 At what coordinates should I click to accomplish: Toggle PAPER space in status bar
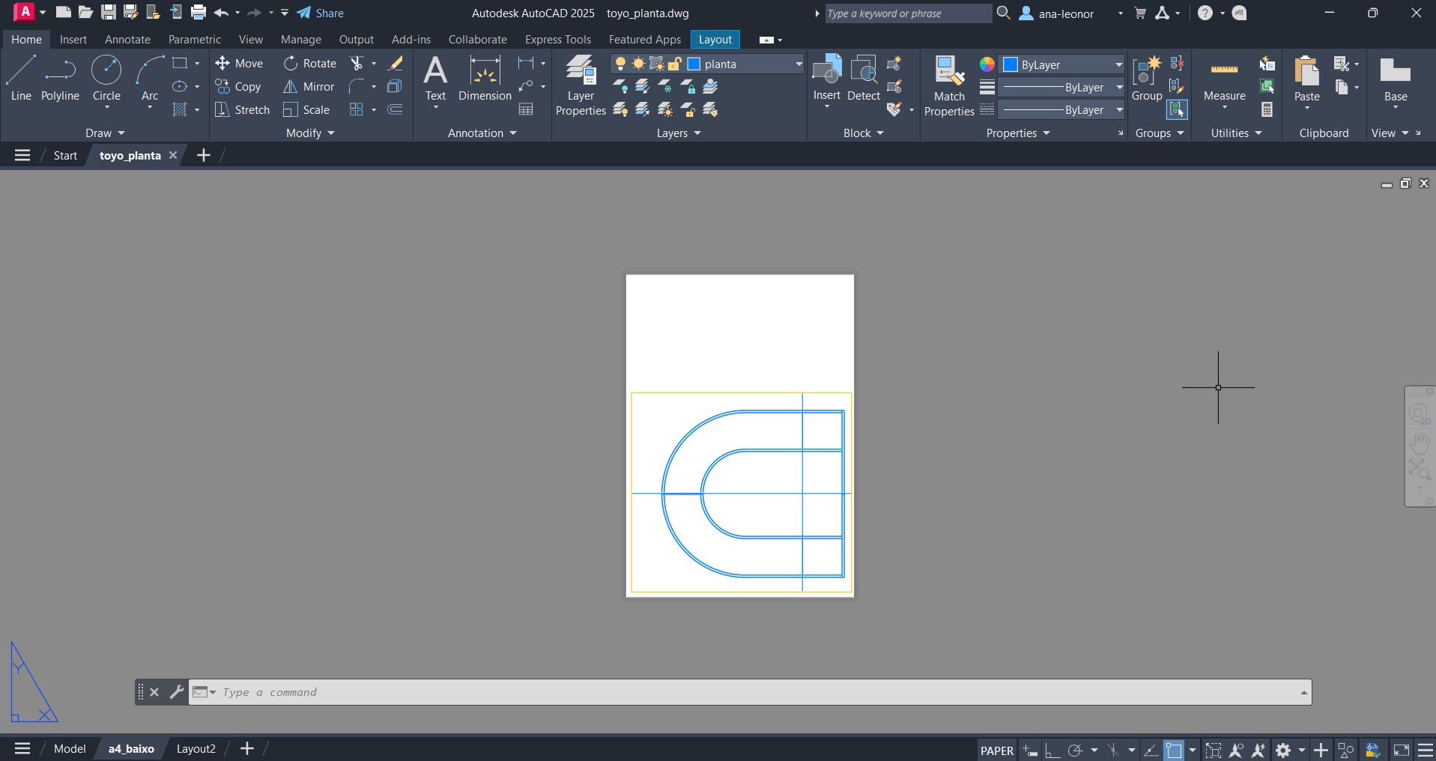click(x=996, y=750)
